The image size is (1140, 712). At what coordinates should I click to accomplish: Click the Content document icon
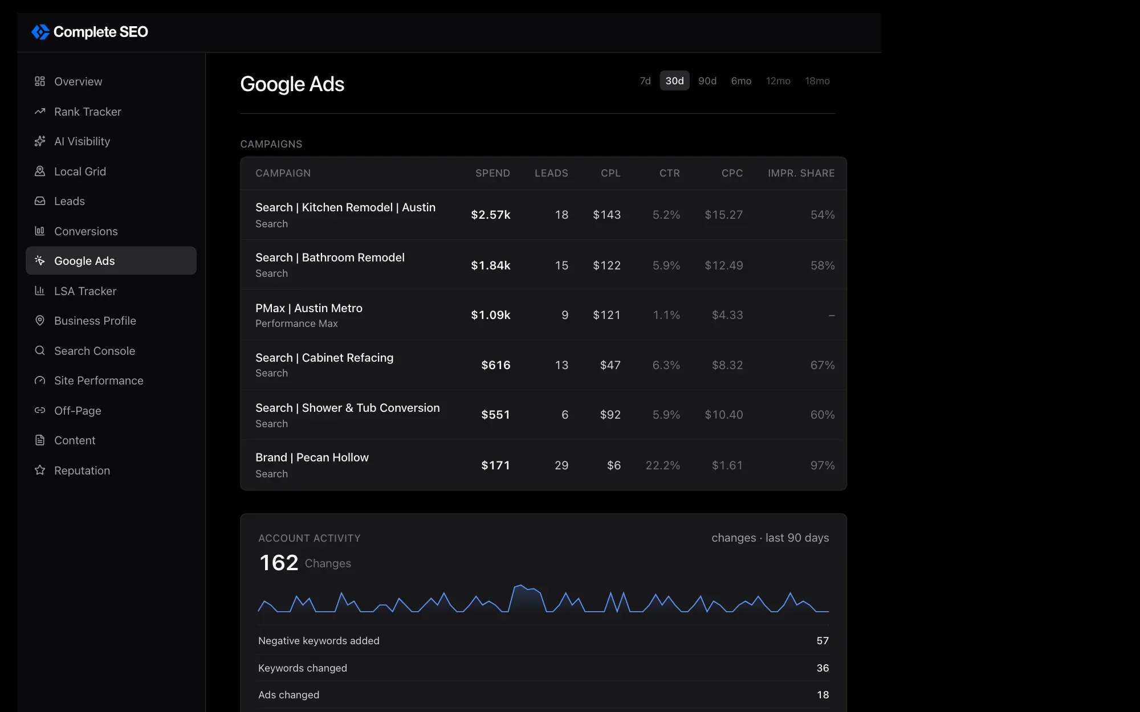(40, 440)
